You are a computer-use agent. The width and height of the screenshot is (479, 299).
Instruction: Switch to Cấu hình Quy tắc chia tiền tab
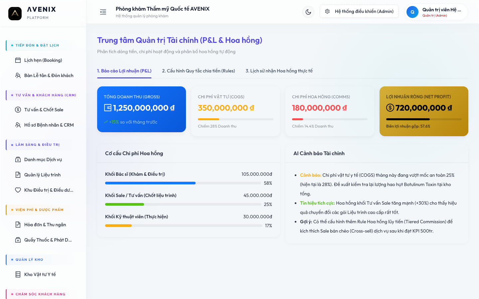pos(199,71)
